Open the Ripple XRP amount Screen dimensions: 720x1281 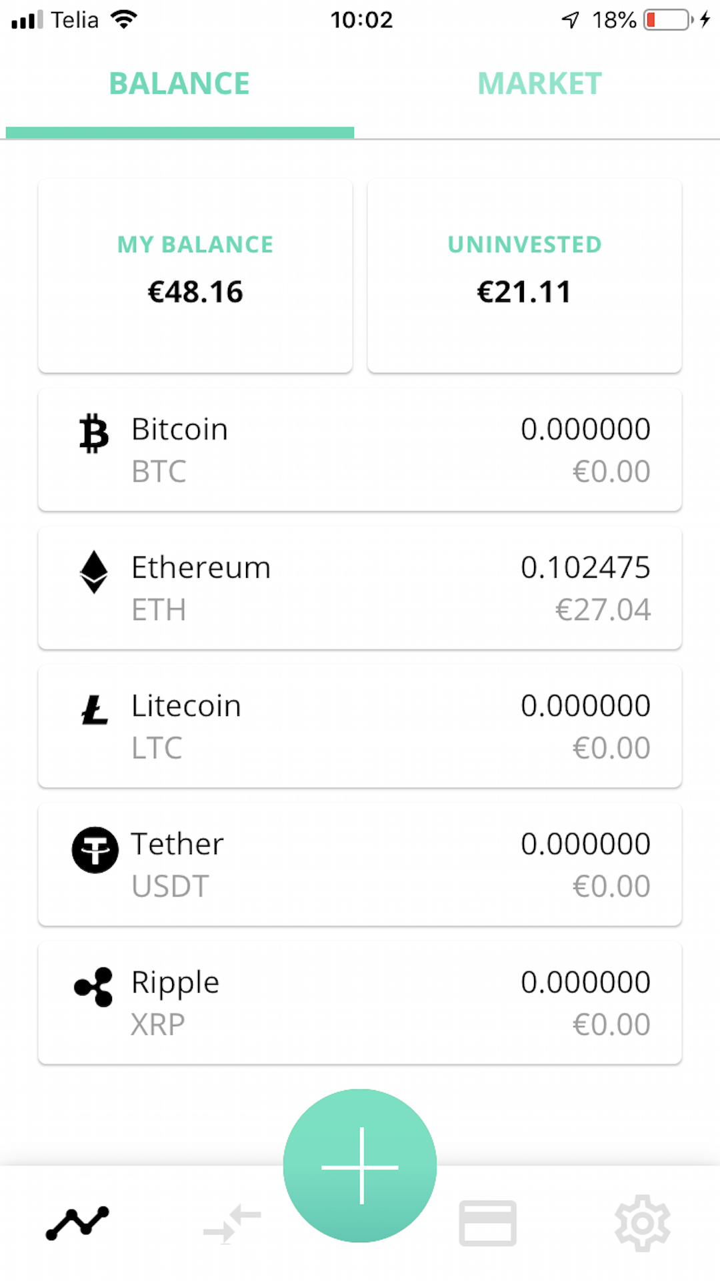(x=585, y=982)
